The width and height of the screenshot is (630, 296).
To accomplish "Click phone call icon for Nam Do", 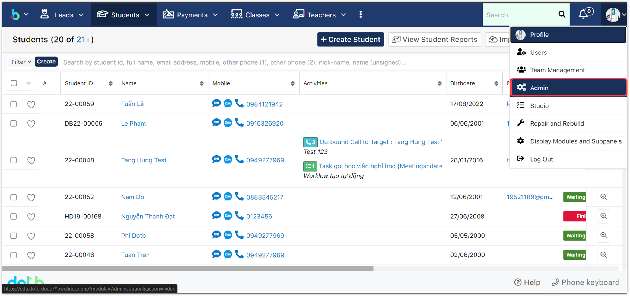I will [239, 197].
